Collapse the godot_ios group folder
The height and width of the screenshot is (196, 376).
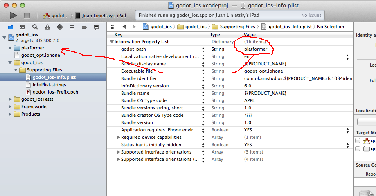tap(10, 63)
